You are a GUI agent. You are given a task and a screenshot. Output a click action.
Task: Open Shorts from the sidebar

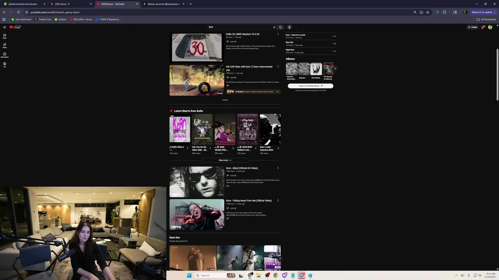coord(5,45)
